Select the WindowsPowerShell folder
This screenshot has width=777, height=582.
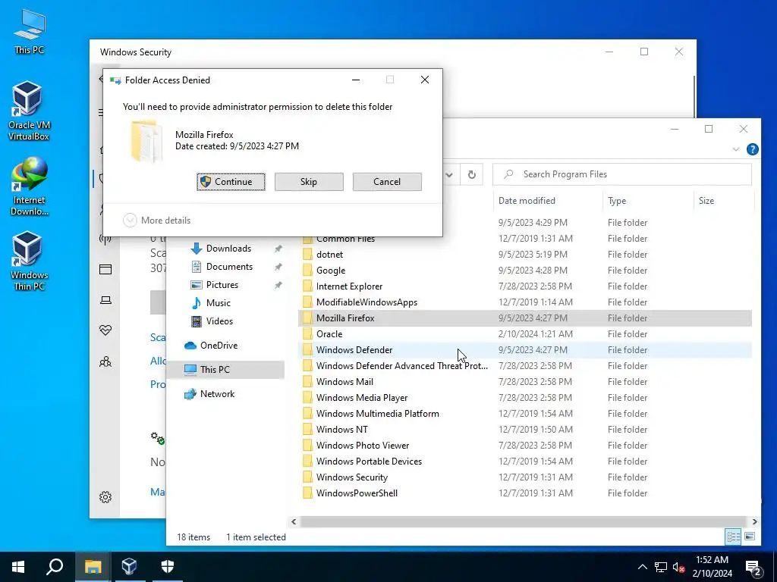coord(525,493)
